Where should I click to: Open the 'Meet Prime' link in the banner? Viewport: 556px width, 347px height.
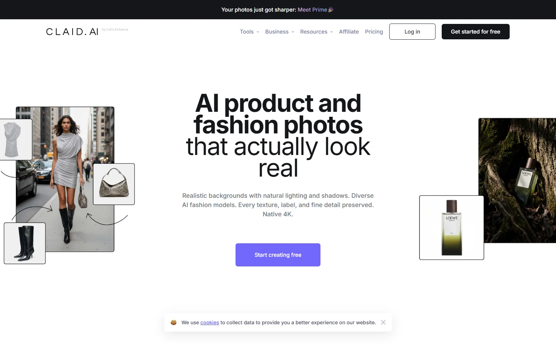312,10
